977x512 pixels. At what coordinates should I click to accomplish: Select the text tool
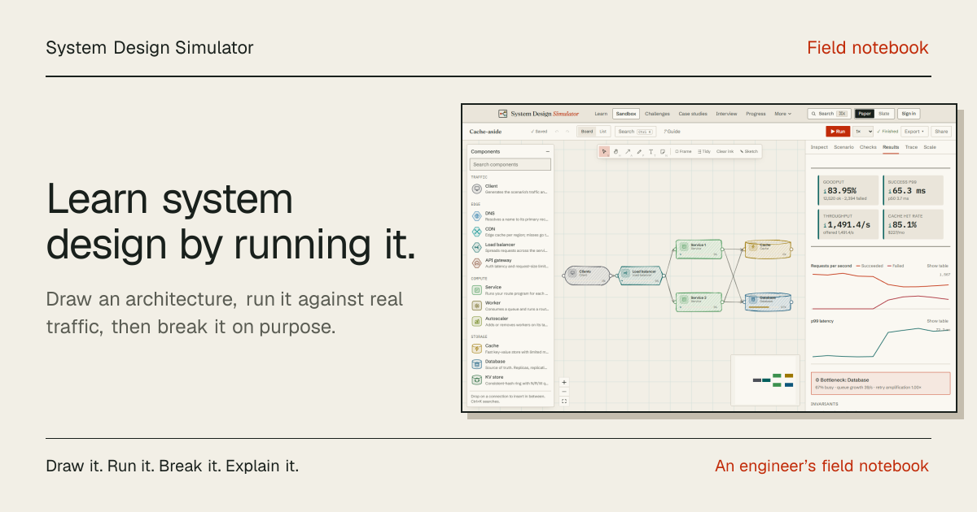(x=651, y=151)
